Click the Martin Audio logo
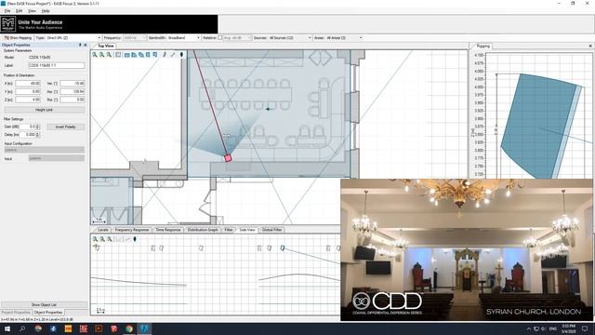The image size is (595, 335). tap(8, 24)
